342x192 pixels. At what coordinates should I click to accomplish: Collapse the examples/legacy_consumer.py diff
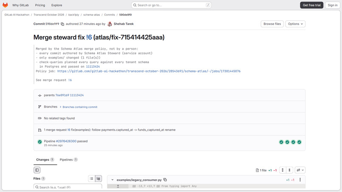point(112,180)
